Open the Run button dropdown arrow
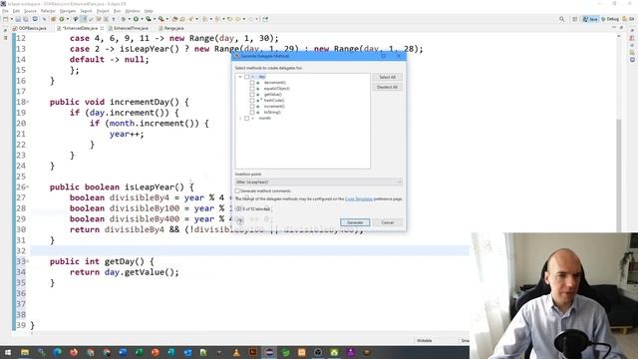The width and height of the screenshot is (638, 359). point(142,19)
